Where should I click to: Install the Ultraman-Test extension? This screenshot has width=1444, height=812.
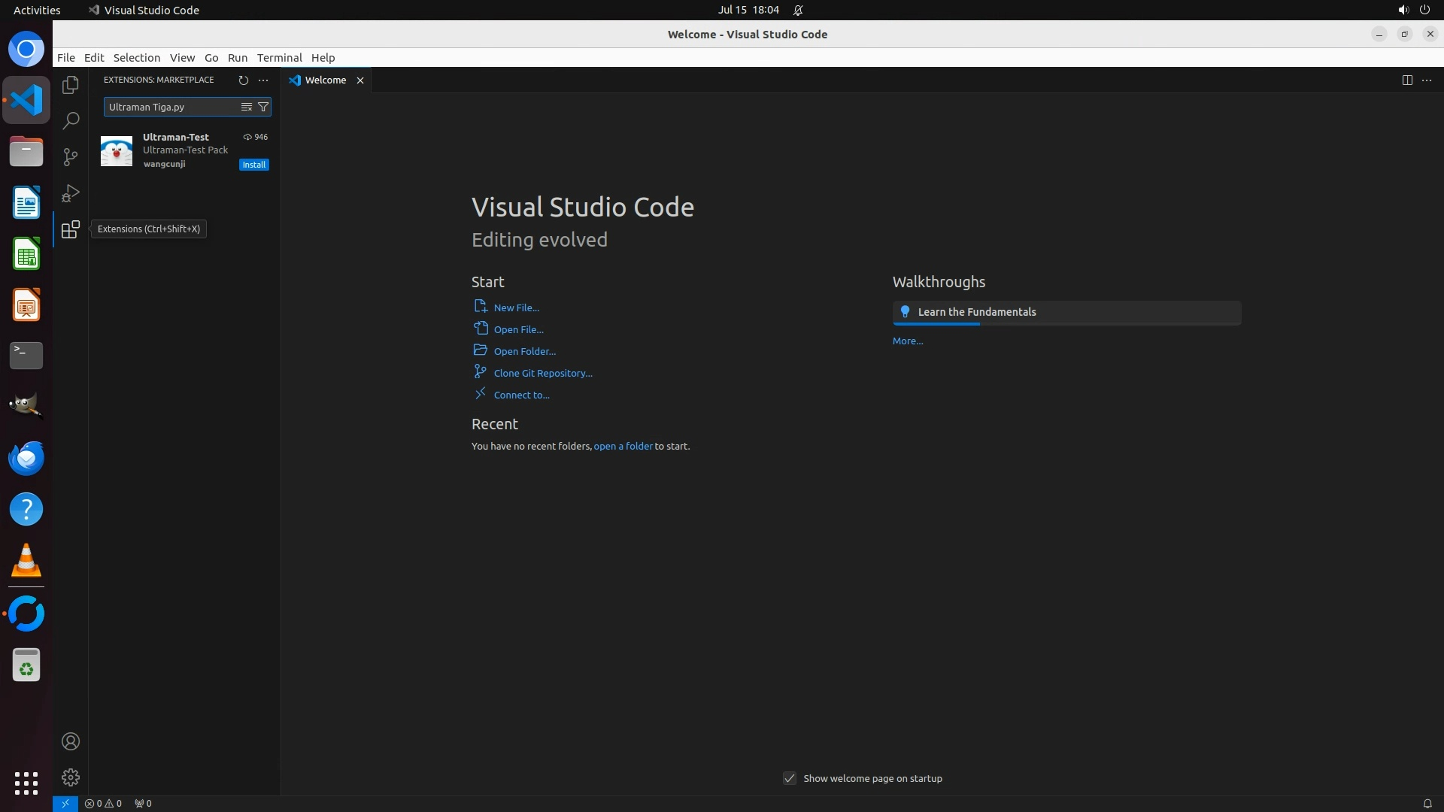[253, 165]
